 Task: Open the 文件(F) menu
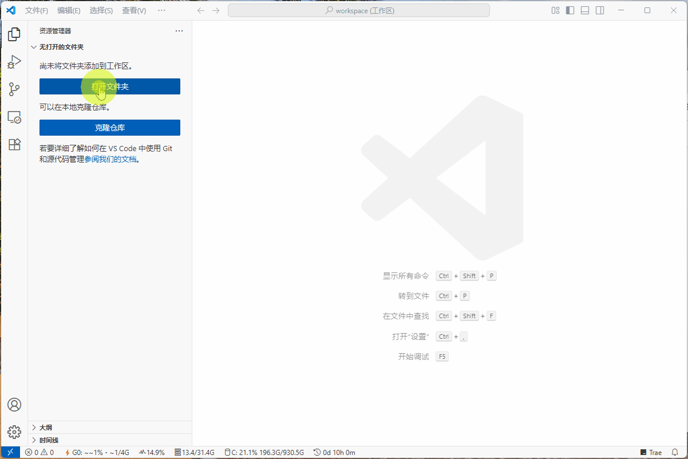37,10
